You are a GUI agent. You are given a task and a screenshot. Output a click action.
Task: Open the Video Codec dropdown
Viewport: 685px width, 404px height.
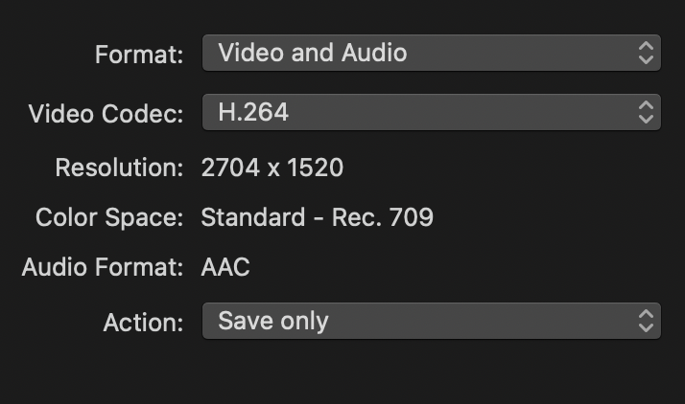point(431,113)
